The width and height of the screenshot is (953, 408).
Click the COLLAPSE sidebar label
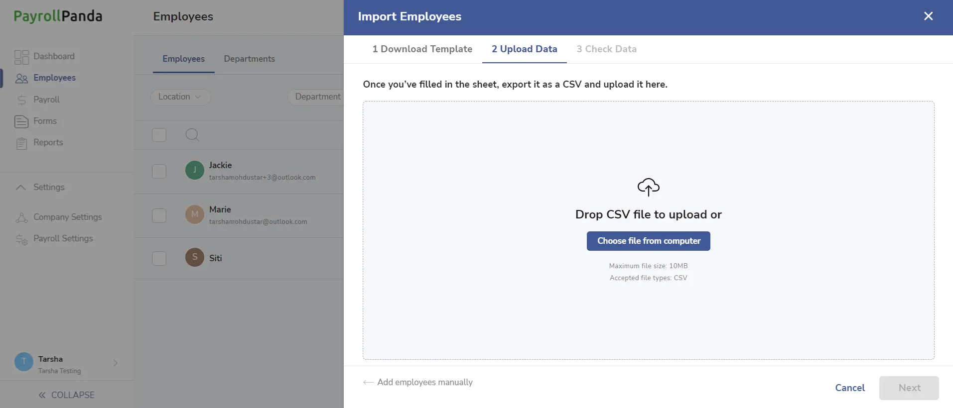pos(73,395)
